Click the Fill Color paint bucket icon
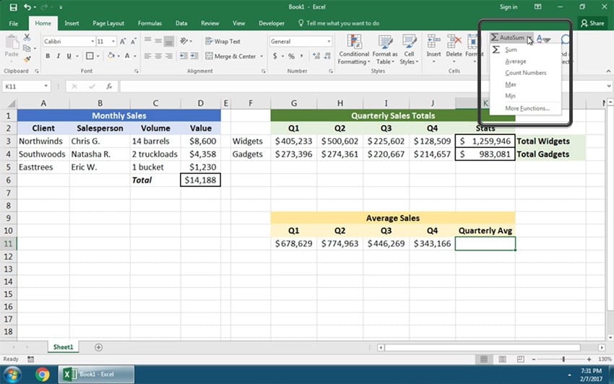The width and height of the screenshot is (614, 384). pos(111,56)
